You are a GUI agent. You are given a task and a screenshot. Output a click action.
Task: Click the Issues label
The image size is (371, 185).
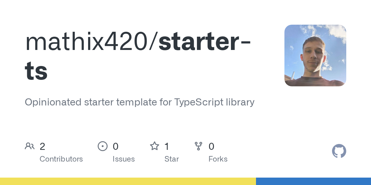124,159
